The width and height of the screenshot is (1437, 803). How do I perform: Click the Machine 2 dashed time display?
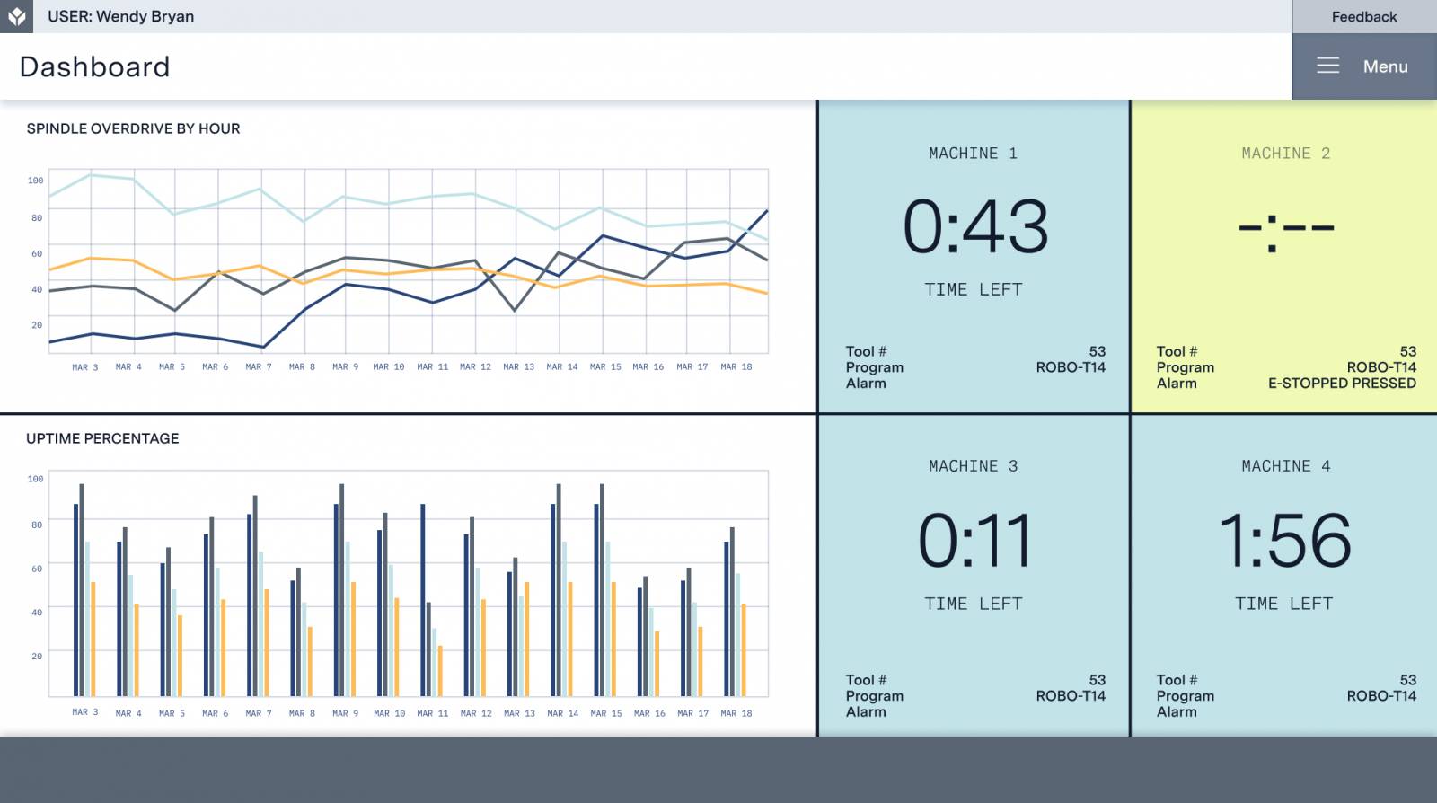point(1285,228)
